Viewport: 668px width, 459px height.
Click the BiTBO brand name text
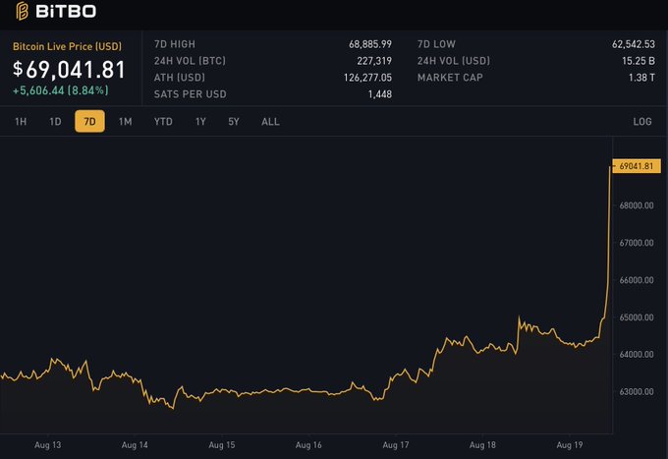[x=66, y=12]
